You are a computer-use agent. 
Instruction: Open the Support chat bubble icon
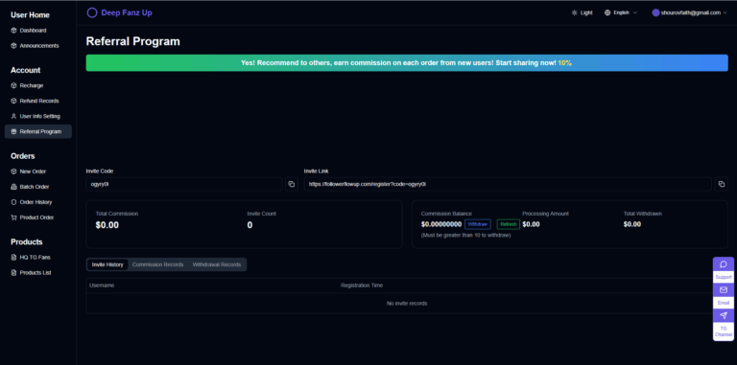(724, 264)
